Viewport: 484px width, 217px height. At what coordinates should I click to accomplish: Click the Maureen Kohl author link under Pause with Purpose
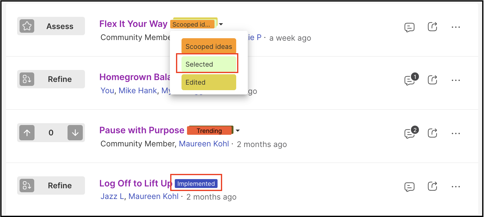click(x=204, y=144)
